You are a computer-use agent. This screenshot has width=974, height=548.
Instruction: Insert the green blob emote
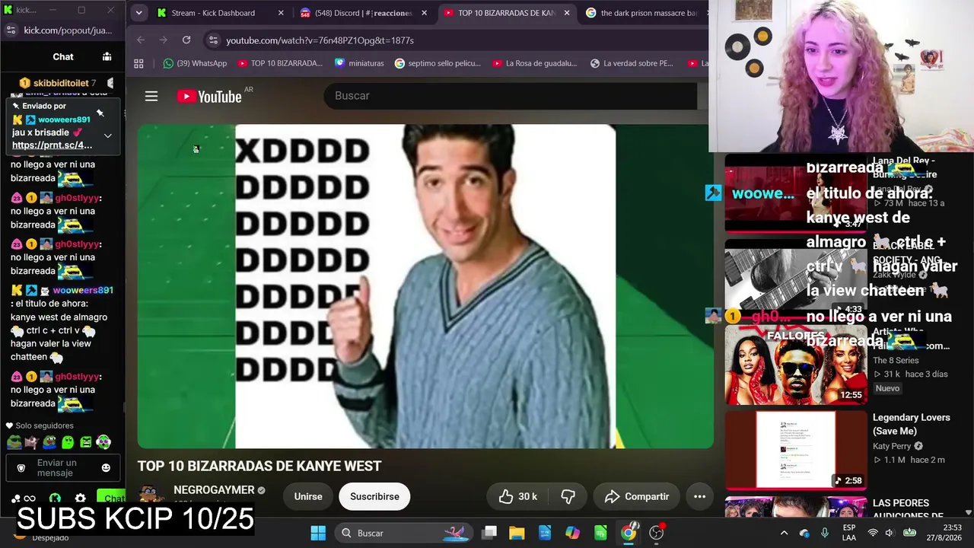tap(67, 441)
